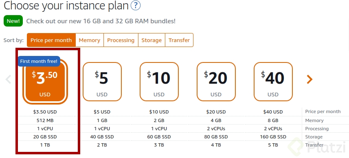349x158 pixels.
Task: Pick the $10 USD plan tile
Action: point(159,82)
